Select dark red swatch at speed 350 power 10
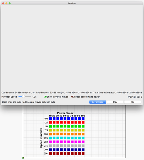The image size is (144, 160). pos(51,154)
